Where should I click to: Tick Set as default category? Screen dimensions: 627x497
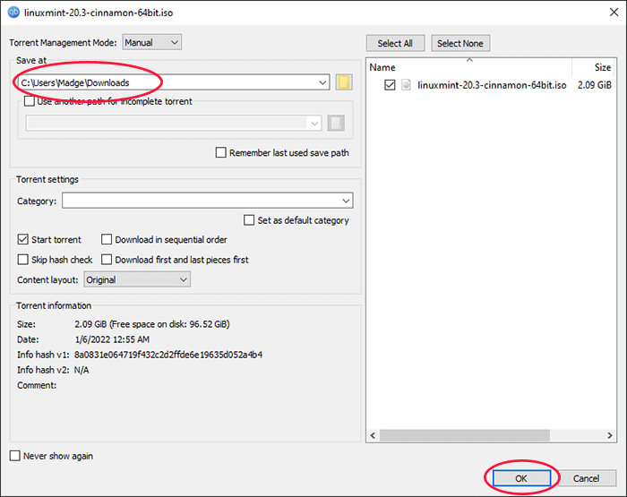(249, 220)
